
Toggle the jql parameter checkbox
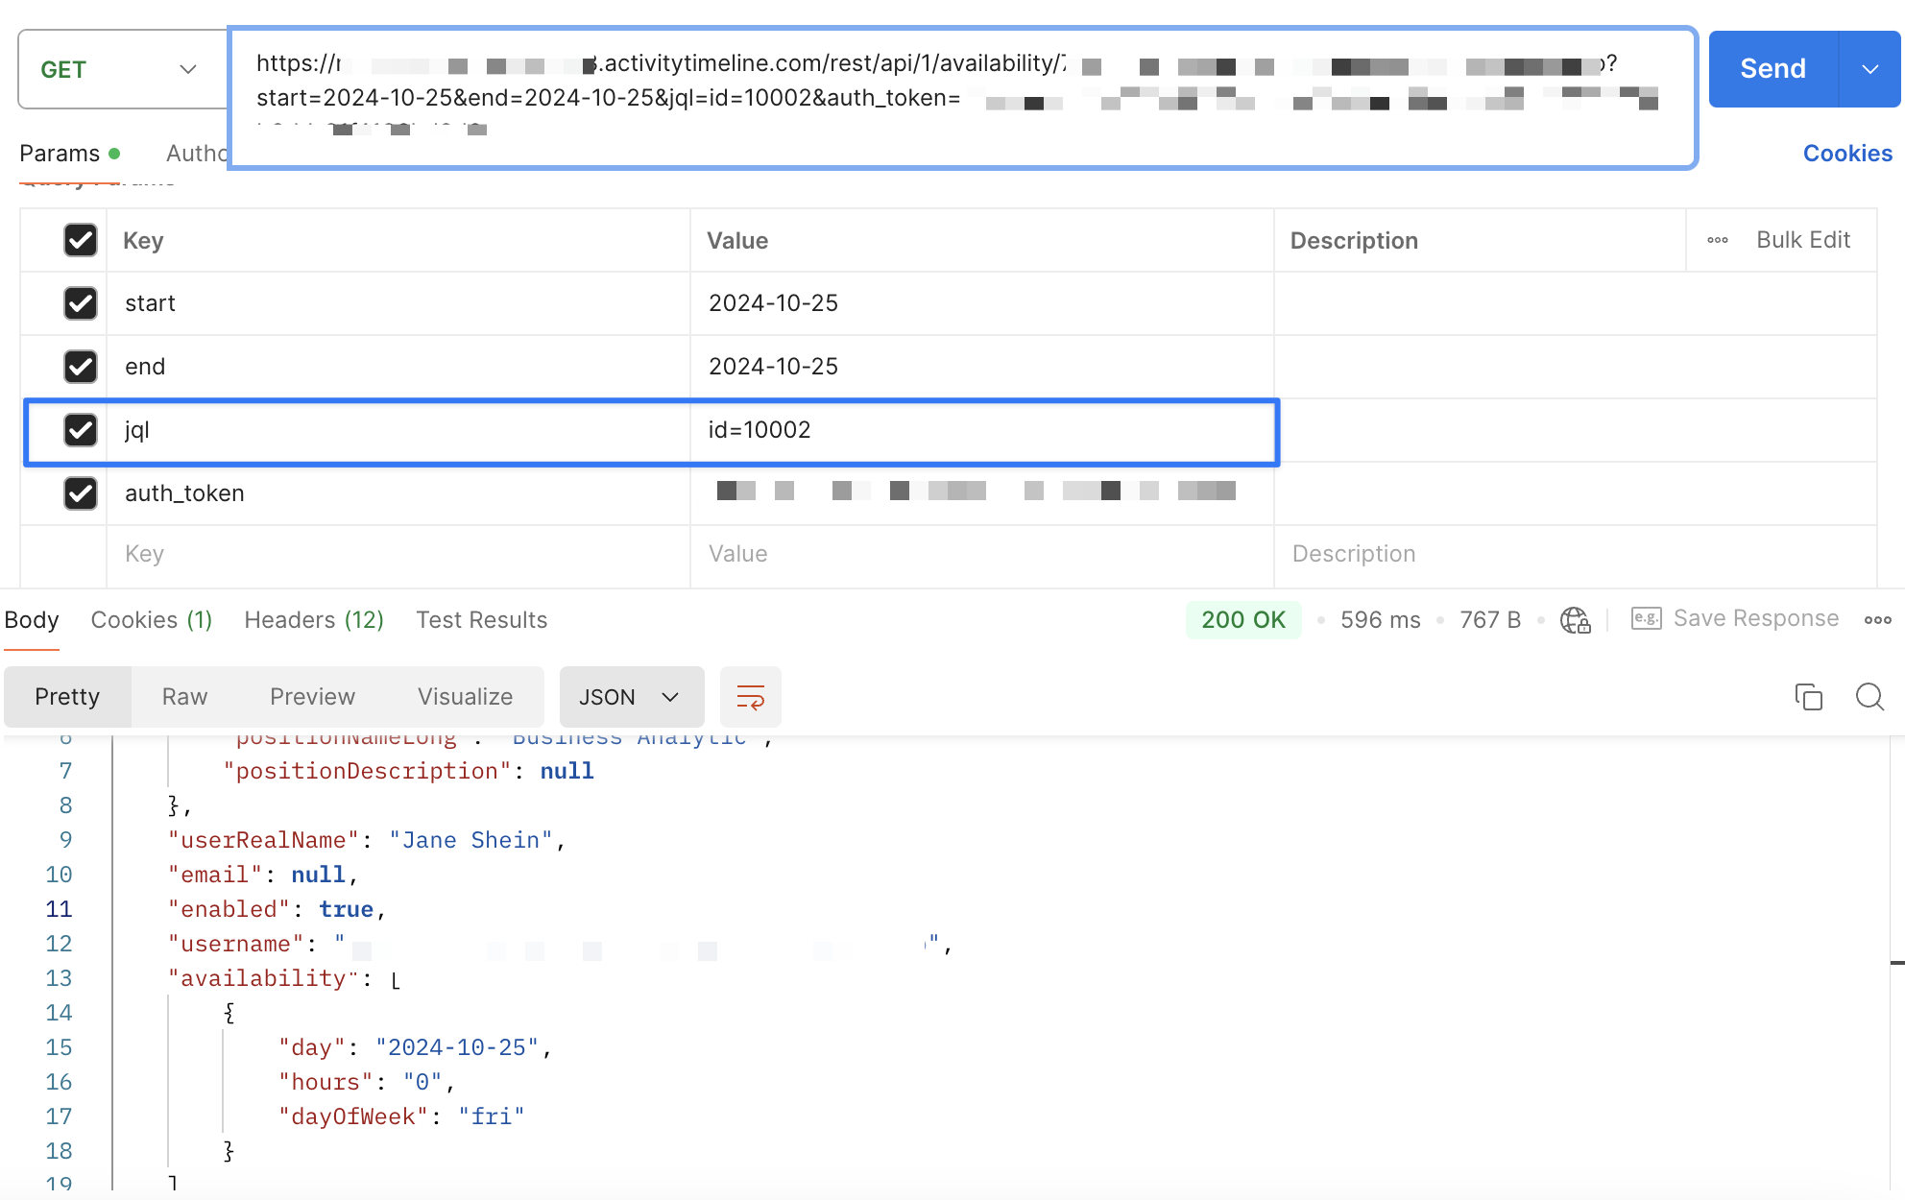click(x=81, y=430)
